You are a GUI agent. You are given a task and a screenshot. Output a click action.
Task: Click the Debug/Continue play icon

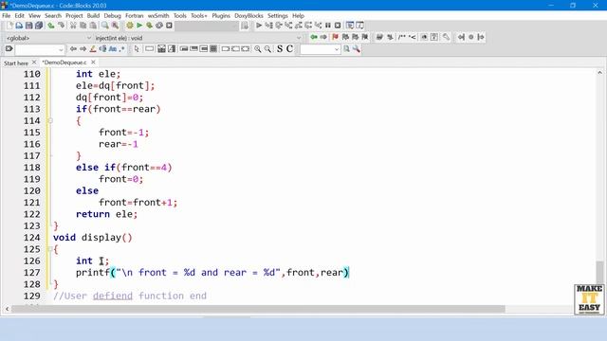pyautogui.click(x=259, y=26)
